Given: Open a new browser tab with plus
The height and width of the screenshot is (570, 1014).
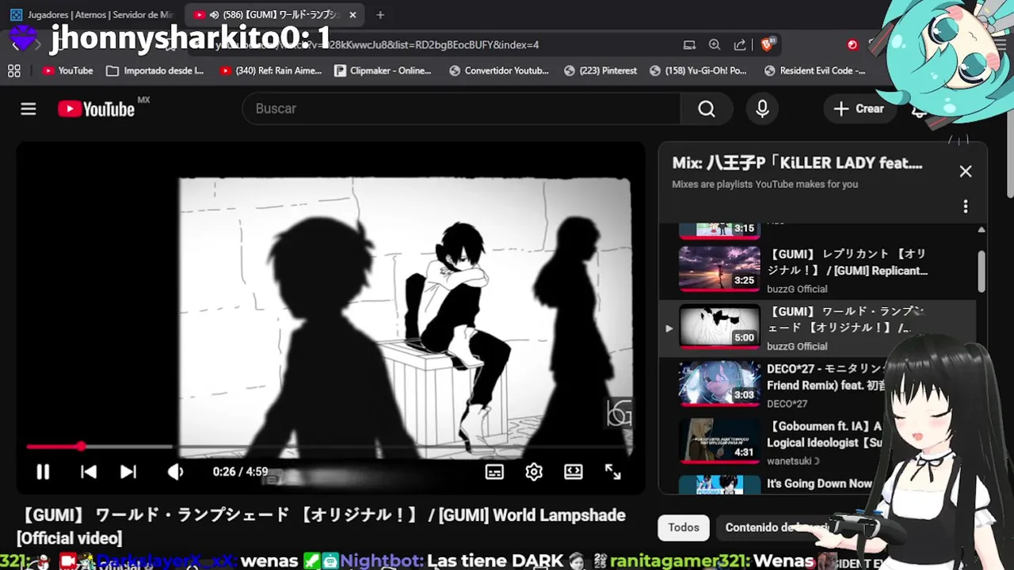Looking at the screenshot, I should click(x=380, y=14).
